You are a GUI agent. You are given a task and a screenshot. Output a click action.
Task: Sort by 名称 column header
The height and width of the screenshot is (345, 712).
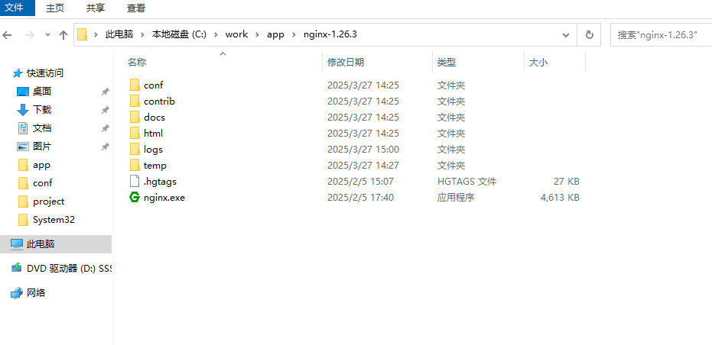click(x=137, y=63)
